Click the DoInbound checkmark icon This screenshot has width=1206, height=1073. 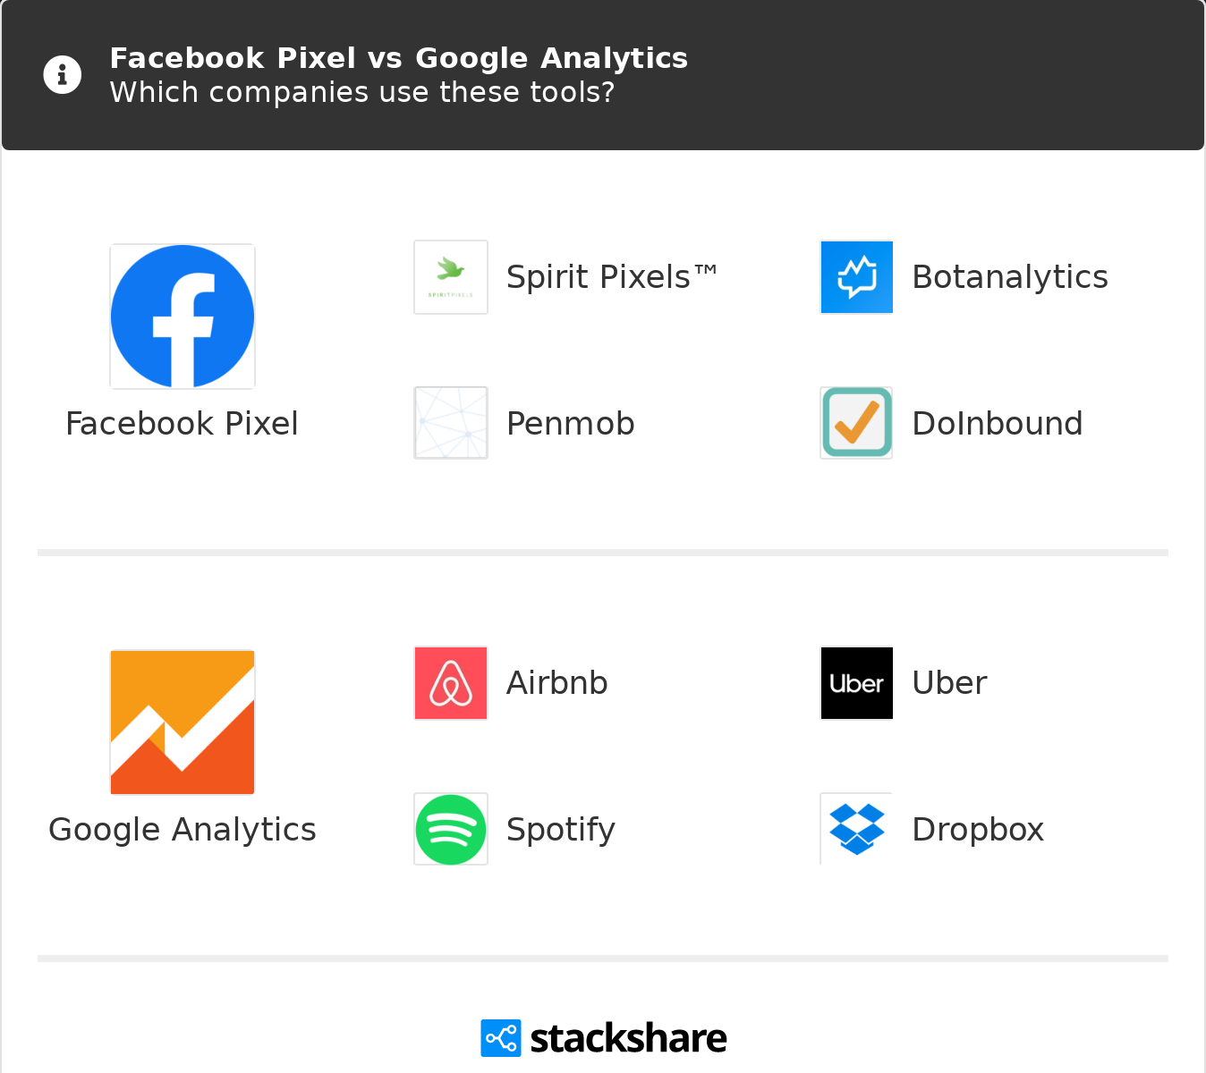857,423
